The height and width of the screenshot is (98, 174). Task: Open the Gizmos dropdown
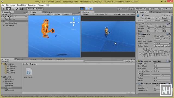click(67, 14)
